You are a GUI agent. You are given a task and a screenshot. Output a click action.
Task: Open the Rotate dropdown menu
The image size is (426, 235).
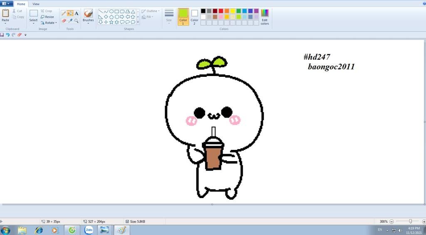49,23
